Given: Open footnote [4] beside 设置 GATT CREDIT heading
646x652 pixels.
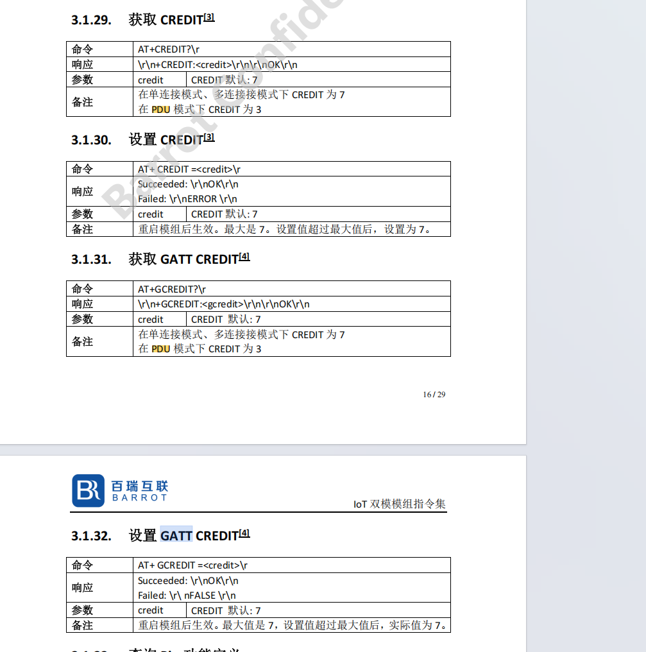Looking at the screenshot, I should (x=244, y=533).
